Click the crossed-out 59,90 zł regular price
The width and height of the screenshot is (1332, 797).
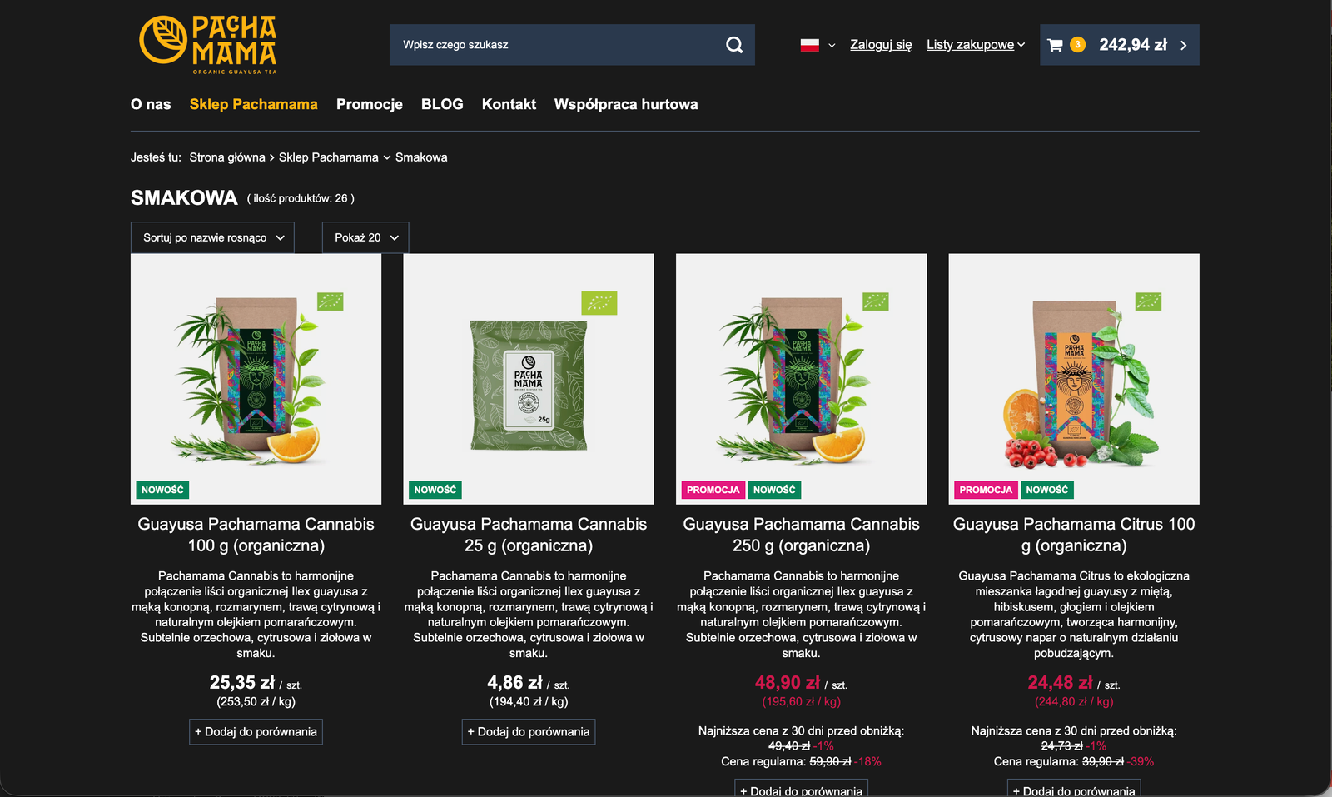831,761
